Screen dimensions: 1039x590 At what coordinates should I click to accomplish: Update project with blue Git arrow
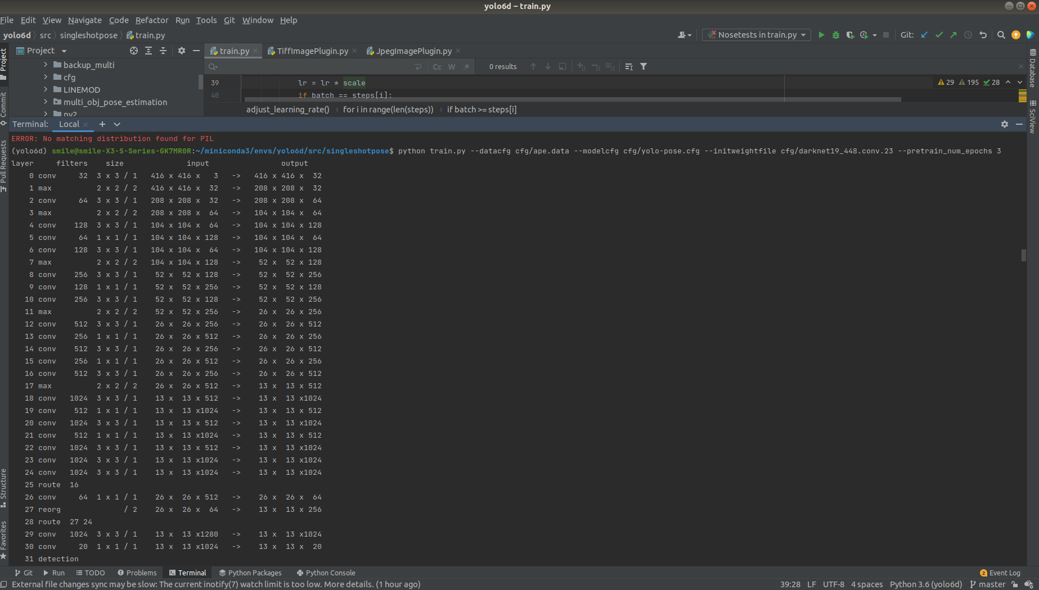point(924,35)
